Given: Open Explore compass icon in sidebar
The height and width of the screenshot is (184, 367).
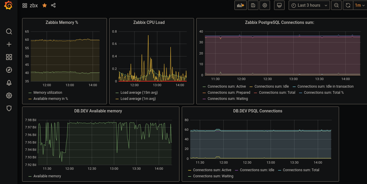Looking at the screenshot, I should pyautogui.click(x=9, y=70).
